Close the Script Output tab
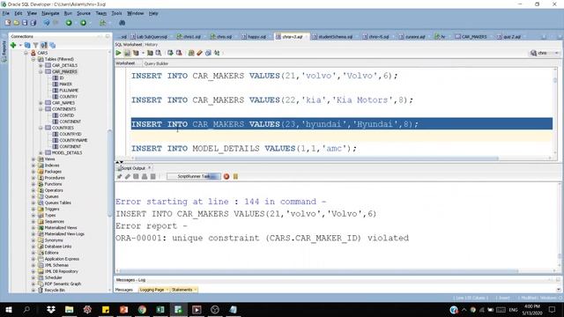 click(149, 168)
